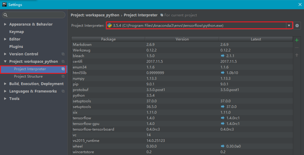
Task: Click the icon at the end of Project Structure row
Action: [63, 76]
